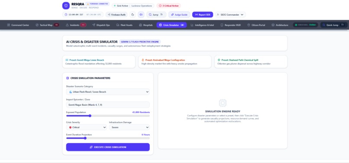Screen dimensions: 349x163
Task: Click the Quick Jump button in navbar
Action: [x=334, y=25]
